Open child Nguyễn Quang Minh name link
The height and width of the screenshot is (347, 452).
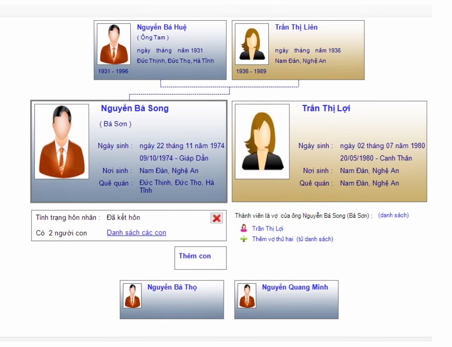[295, 287]
